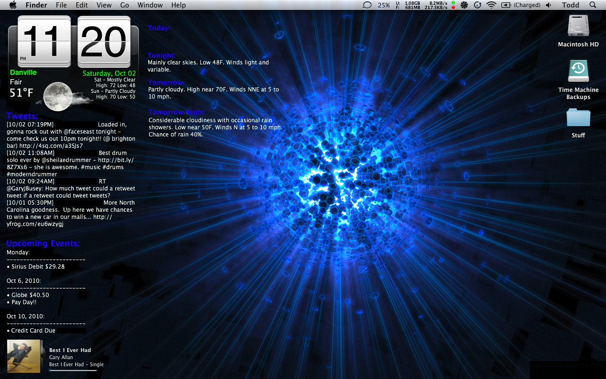This screenshot has width=606, height=379.
Task: Click the Upcoming Events heading
Action: (43, 244)
